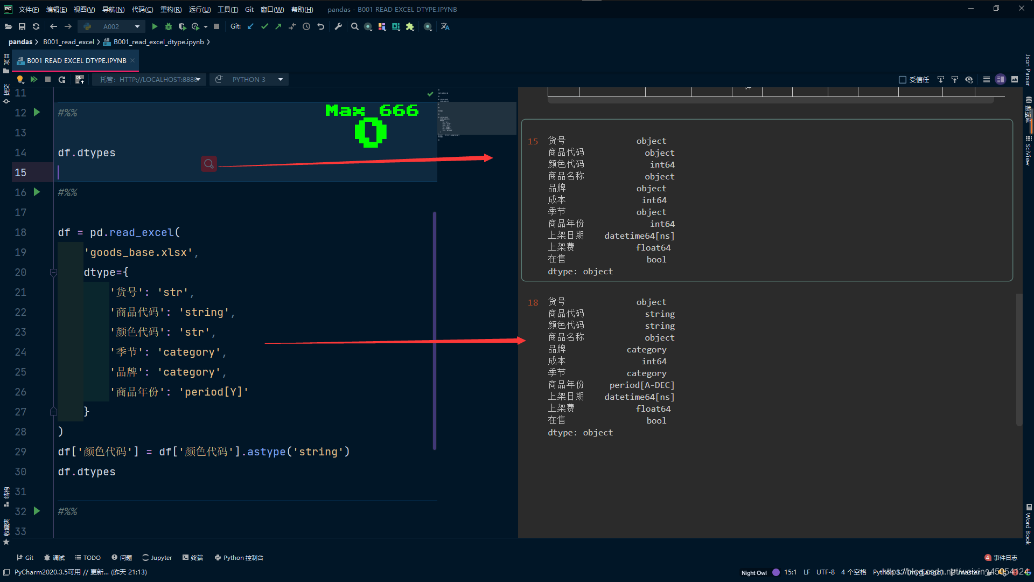
Task: Navigate back with the left arrow
Action: (53, 26)
